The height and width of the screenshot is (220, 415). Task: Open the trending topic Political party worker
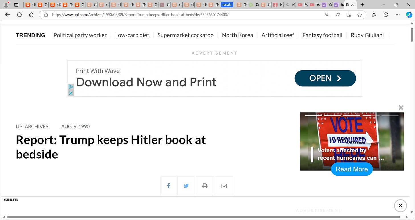[x=80, y=35]
